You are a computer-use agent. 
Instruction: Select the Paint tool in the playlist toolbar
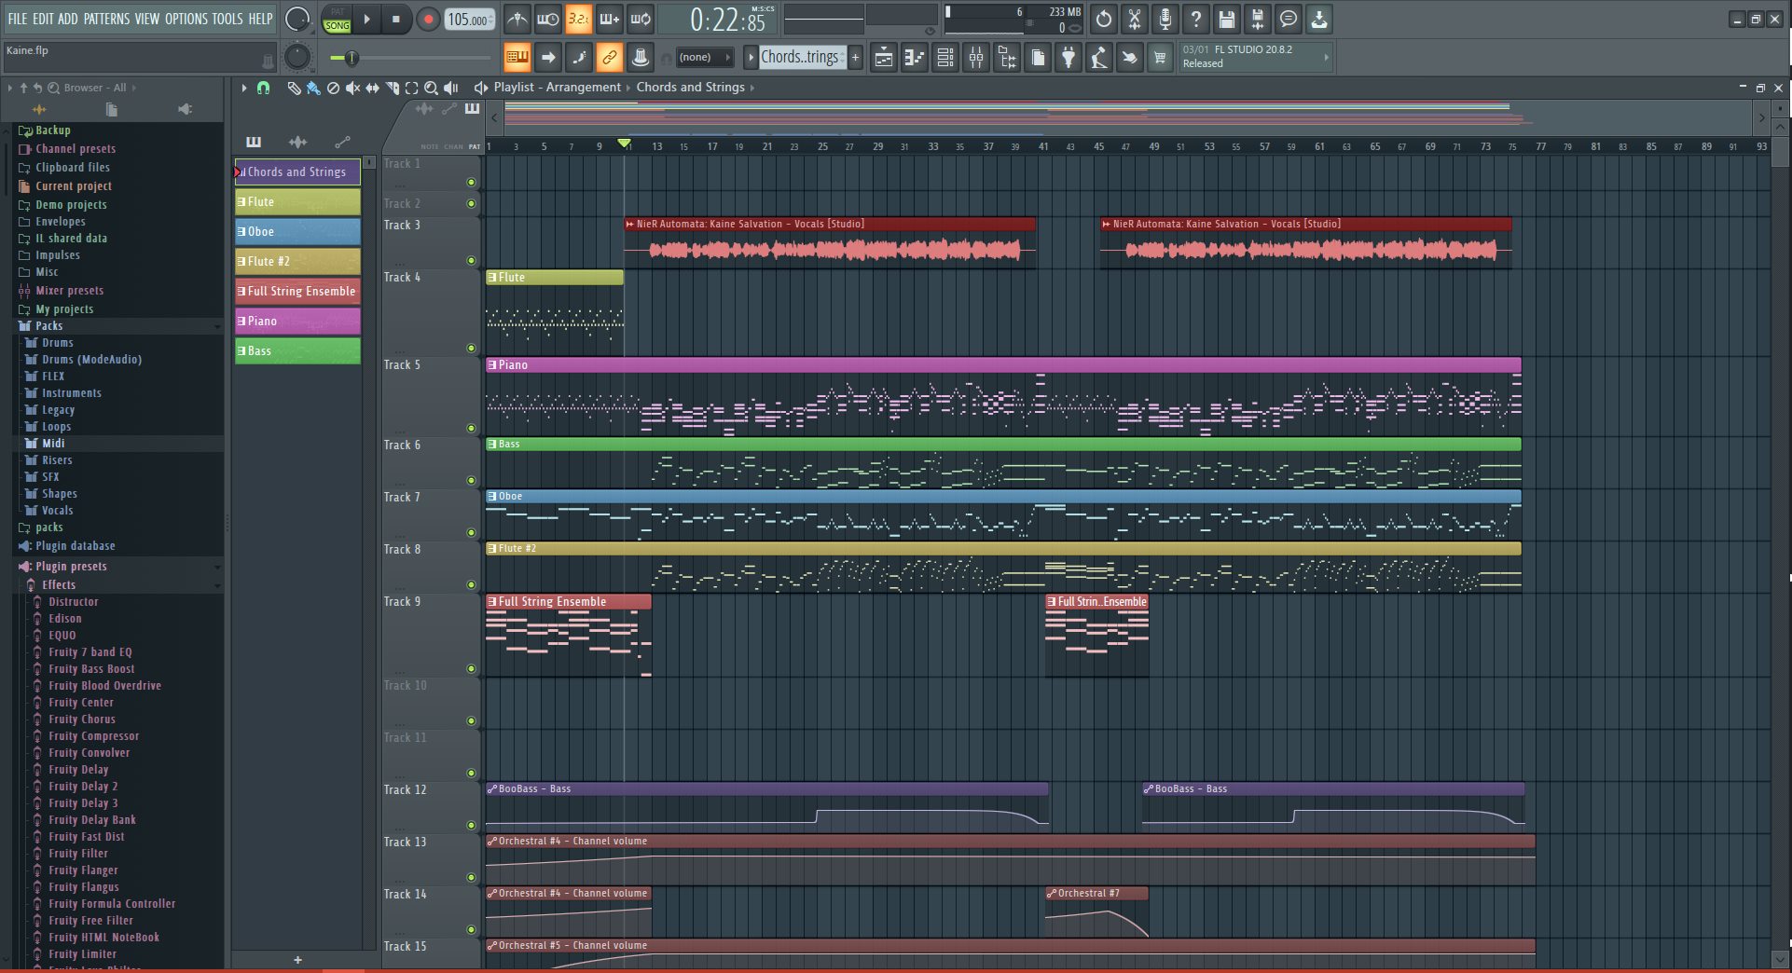pyautogui.click(x=313, y=89)
